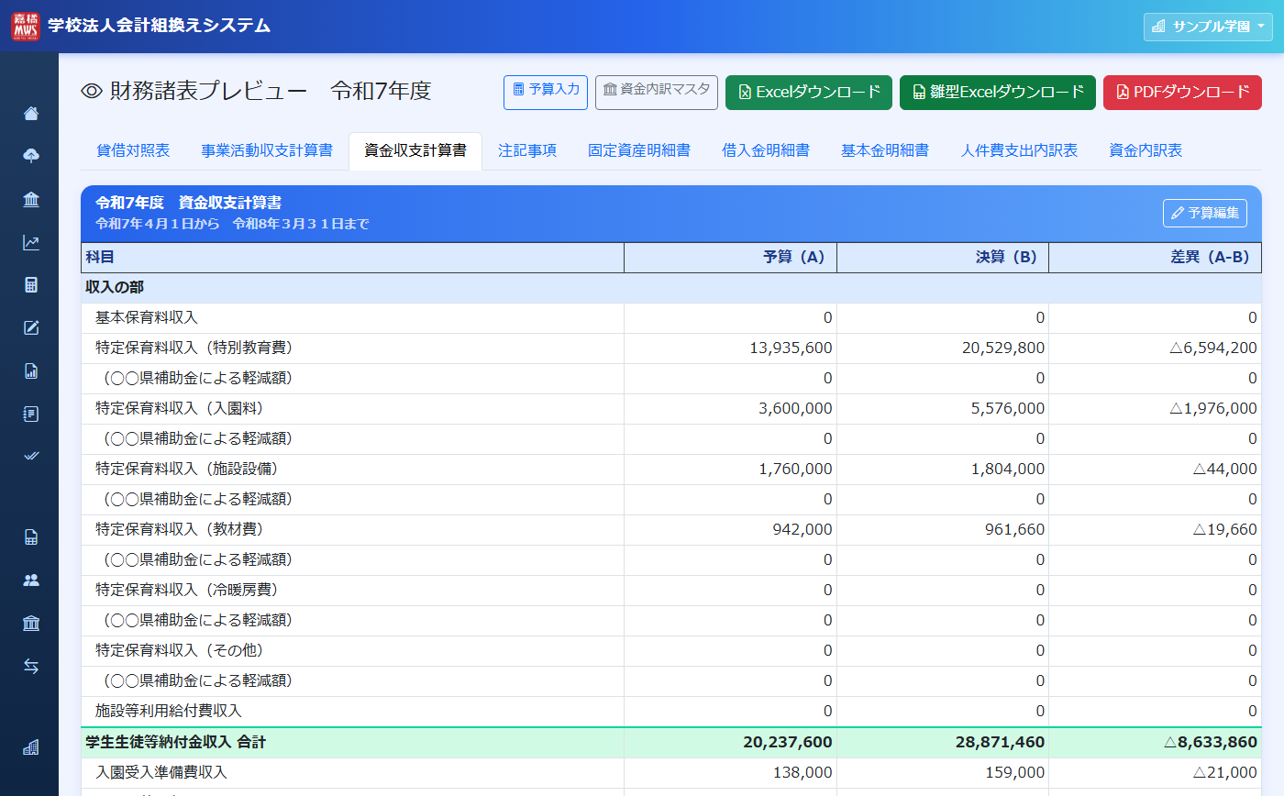Click the calculator icon in the sidebar

[31, 285]
